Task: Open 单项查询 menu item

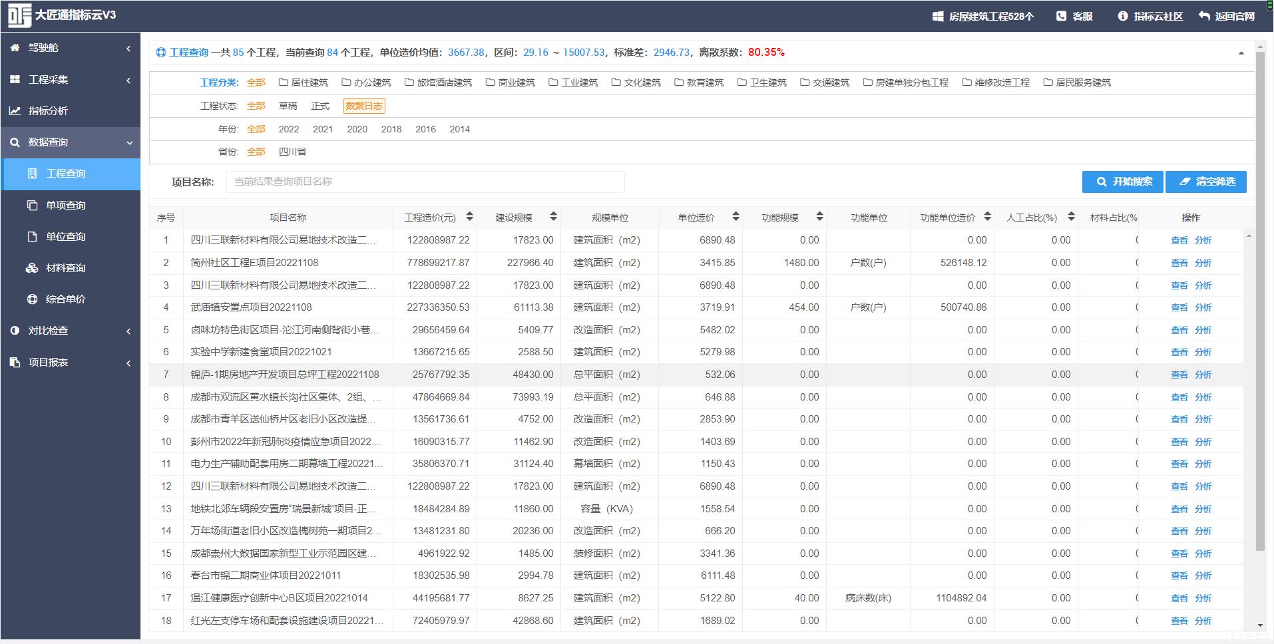Action: coord(71,205)
